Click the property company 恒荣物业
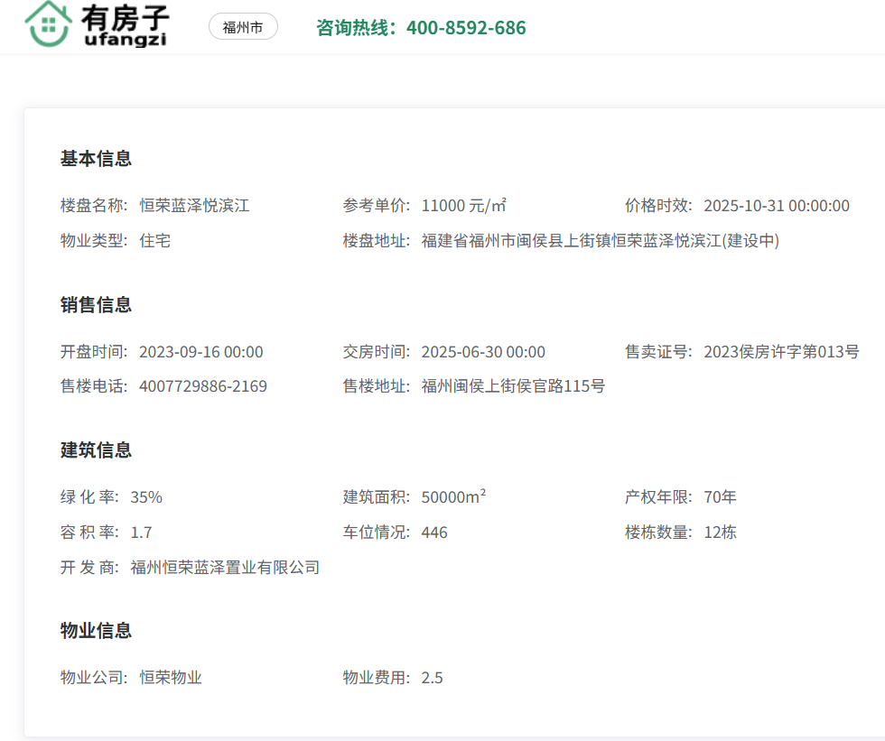This screenshot has width=885, height=741. tap(171, 677)
